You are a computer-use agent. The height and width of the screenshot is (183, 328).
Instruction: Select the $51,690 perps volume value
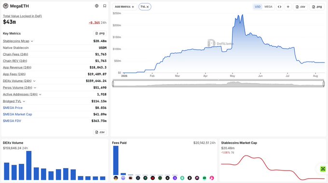click(100, 87)
